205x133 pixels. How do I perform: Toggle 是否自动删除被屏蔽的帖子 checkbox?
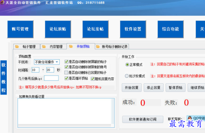[x=66, y=62]
